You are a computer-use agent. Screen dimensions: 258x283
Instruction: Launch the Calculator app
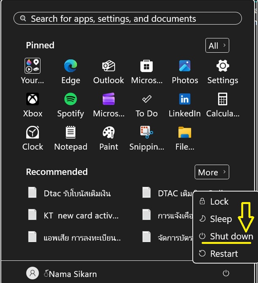click(223, 105)
